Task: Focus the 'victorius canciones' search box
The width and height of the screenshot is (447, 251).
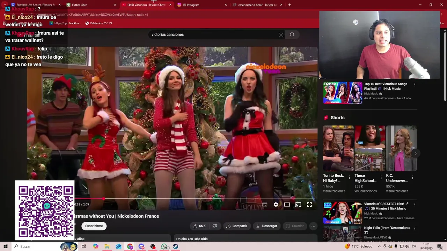Action: click(x=213, y=35)
